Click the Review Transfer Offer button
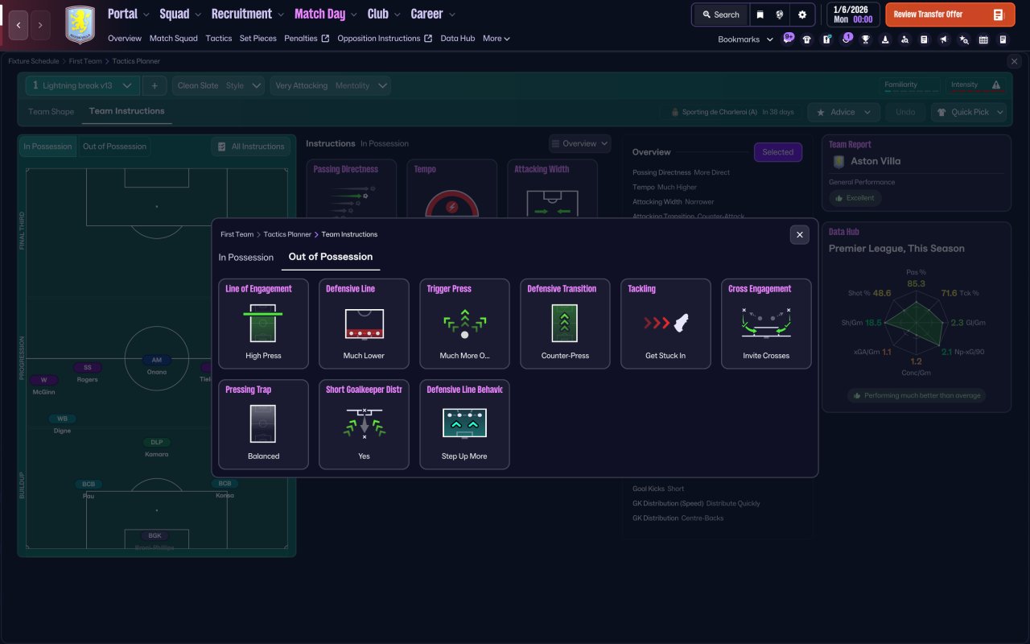Viewport: 1030px width, 644px height. [950, 14]
